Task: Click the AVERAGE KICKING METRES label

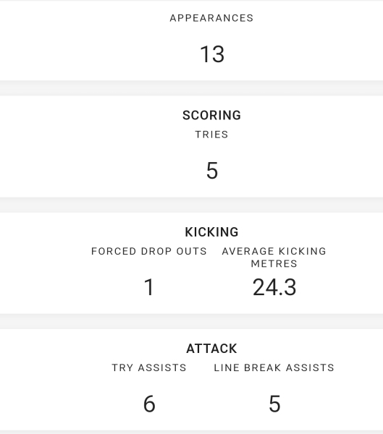Action: tap(274, 258)
